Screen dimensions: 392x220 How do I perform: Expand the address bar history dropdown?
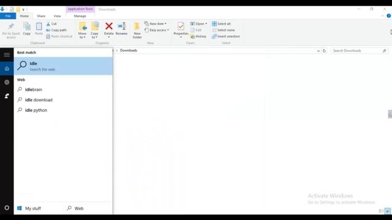click(318, 51)
